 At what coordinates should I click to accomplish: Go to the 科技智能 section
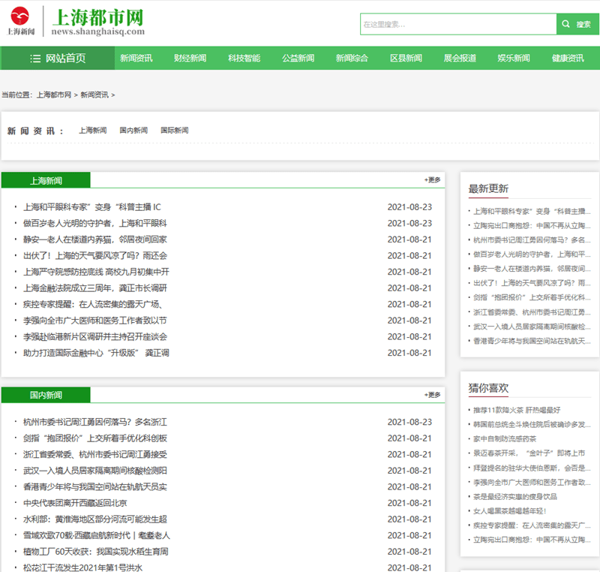244,59
